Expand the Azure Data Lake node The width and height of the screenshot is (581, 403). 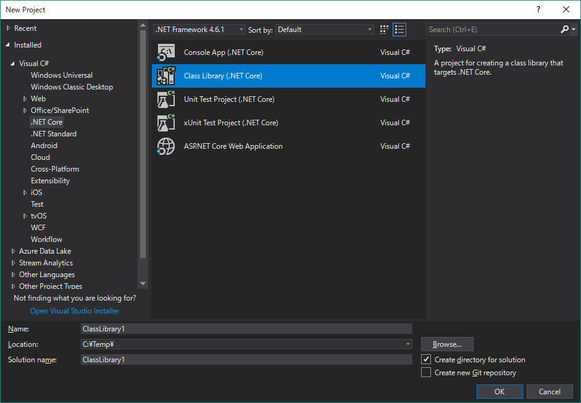tap(13, 251)
